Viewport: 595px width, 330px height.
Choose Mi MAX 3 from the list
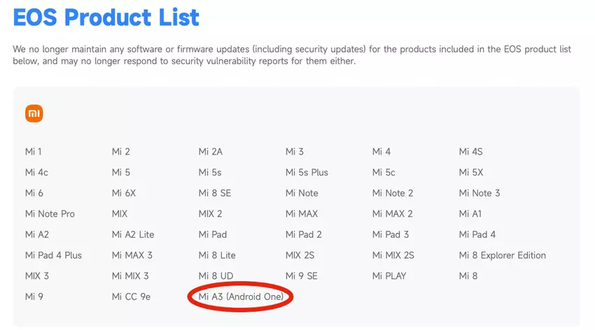click(132, 256)
